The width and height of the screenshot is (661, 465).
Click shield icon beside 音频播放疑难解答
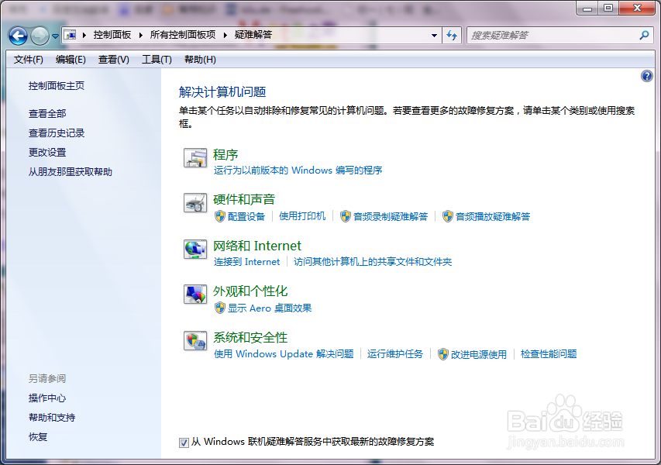point(448,217)
